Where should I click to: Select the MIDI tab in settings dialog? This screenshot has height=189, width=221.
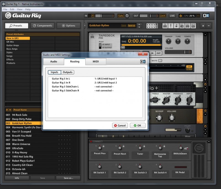(96, 62)
